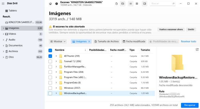Check the Windows (2557) checkbox
Image resolution: width=200 pixels, height=109 pixels.
tap(50, 88)
